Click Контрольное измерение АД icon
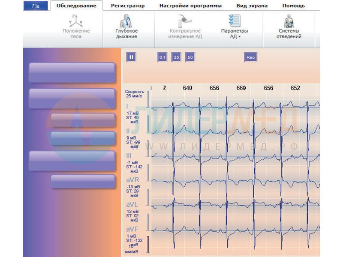The image size is (343, 257). pos(185,21)
